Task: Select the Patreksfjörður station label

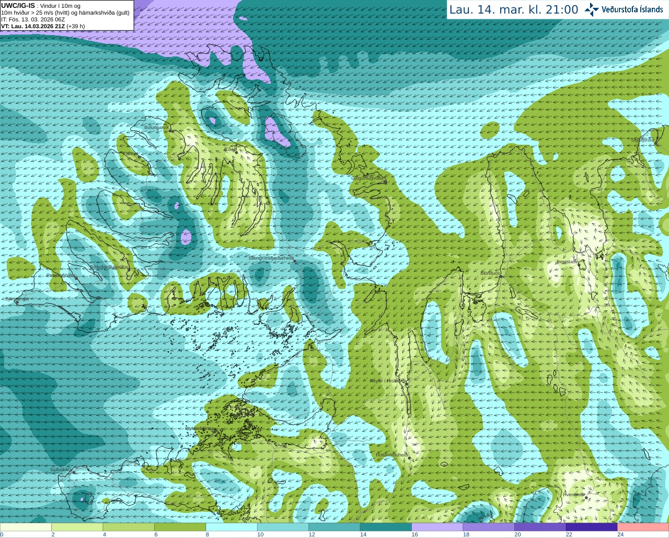Action: point(61,275)
